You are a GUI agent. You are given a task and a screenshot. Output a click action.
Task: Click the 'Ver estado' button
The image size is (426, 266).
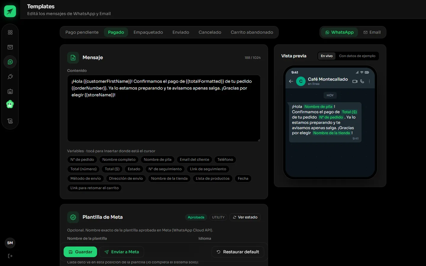(245, 217)
